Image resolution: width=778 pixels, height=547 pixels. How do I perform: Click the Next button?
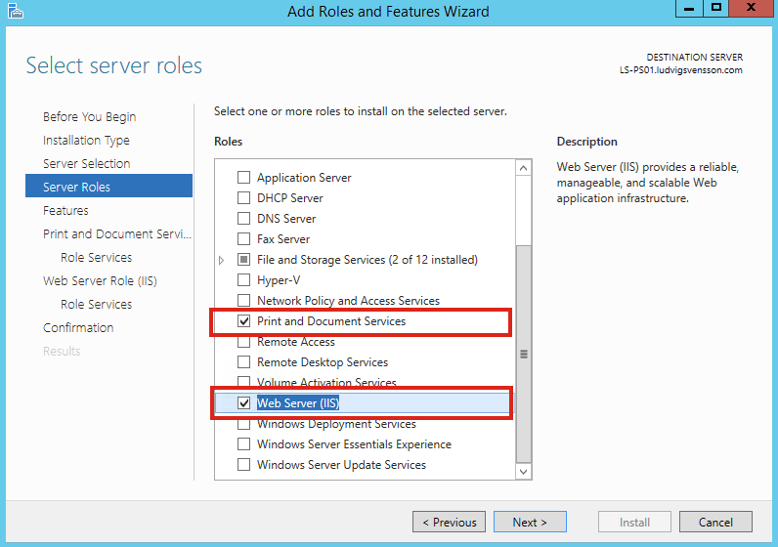(x=530, y=522)
